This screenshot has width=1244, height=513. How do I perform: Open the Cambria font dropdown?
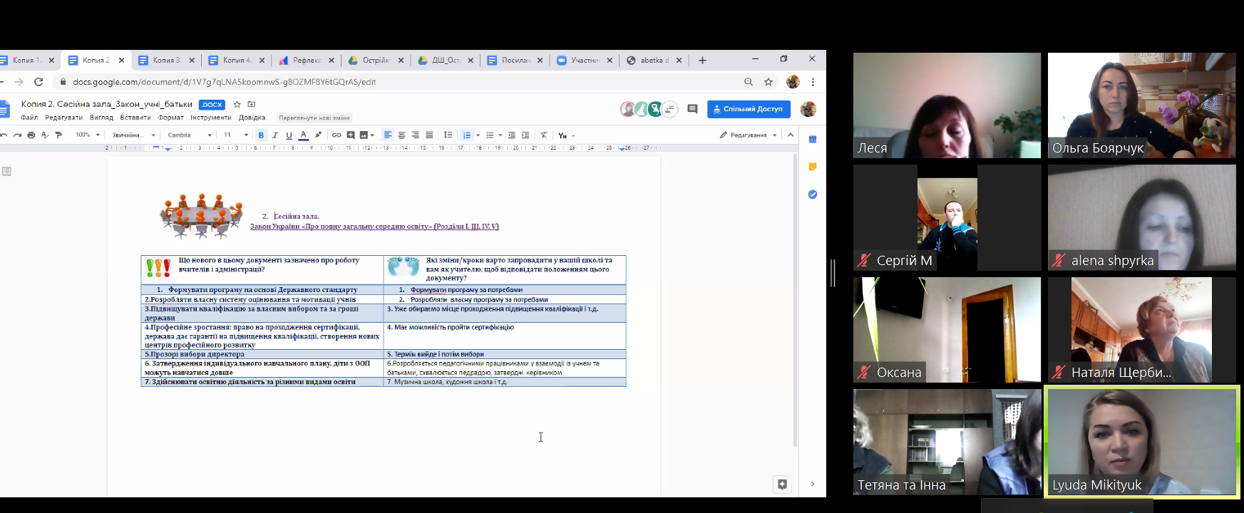pos(190,135)
